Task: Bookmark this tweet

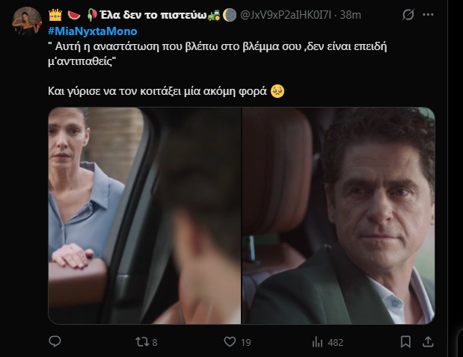Action: tap(405, 342)
